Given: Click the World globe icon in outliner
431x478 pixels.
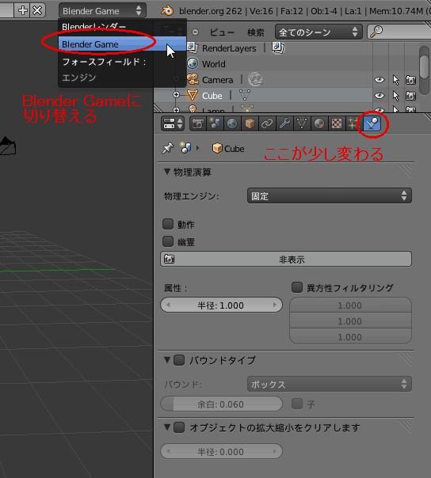Looking at the screenshot, I should click(x=193, y=63).
